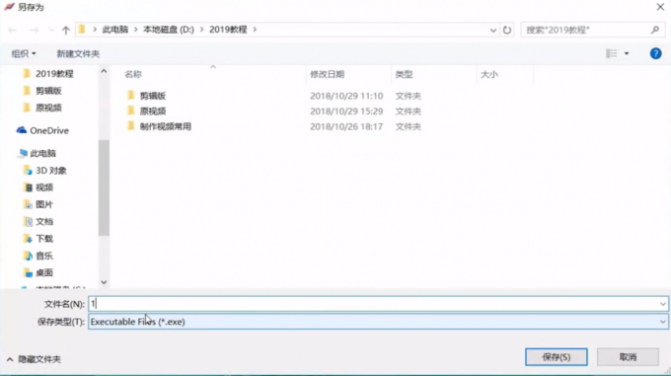Go forward with the right arrow
Image resolution: width=671 pixels, height=376 pixels.
click(34, 30)
